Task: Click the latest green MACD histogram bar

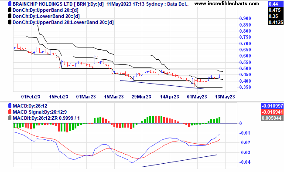Action: (x=219, y=120)
